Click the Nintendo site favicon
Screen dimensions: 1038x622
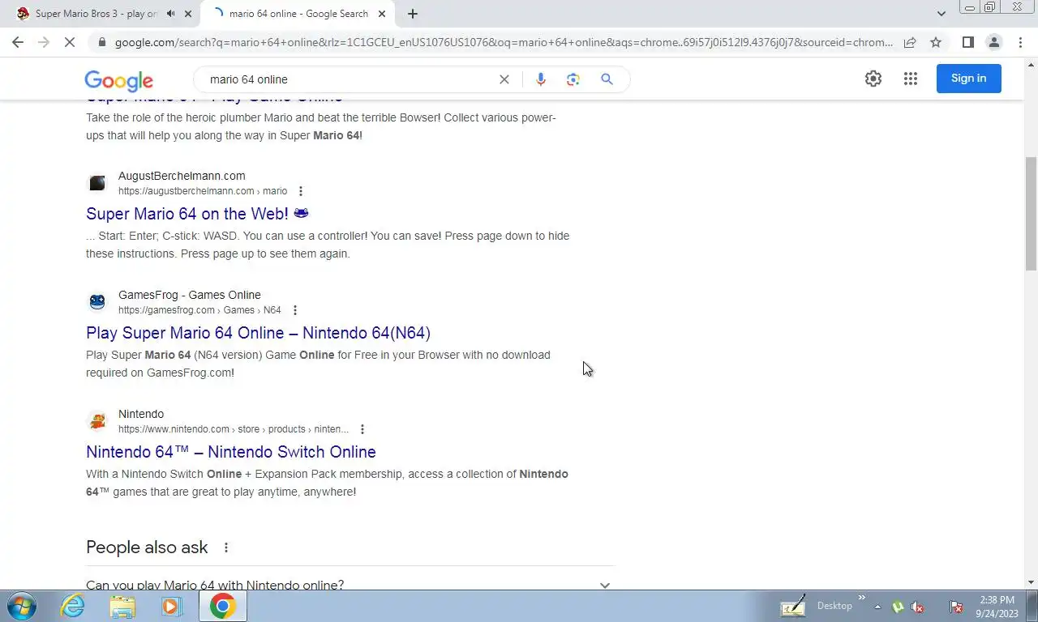(x=97, y=421)
